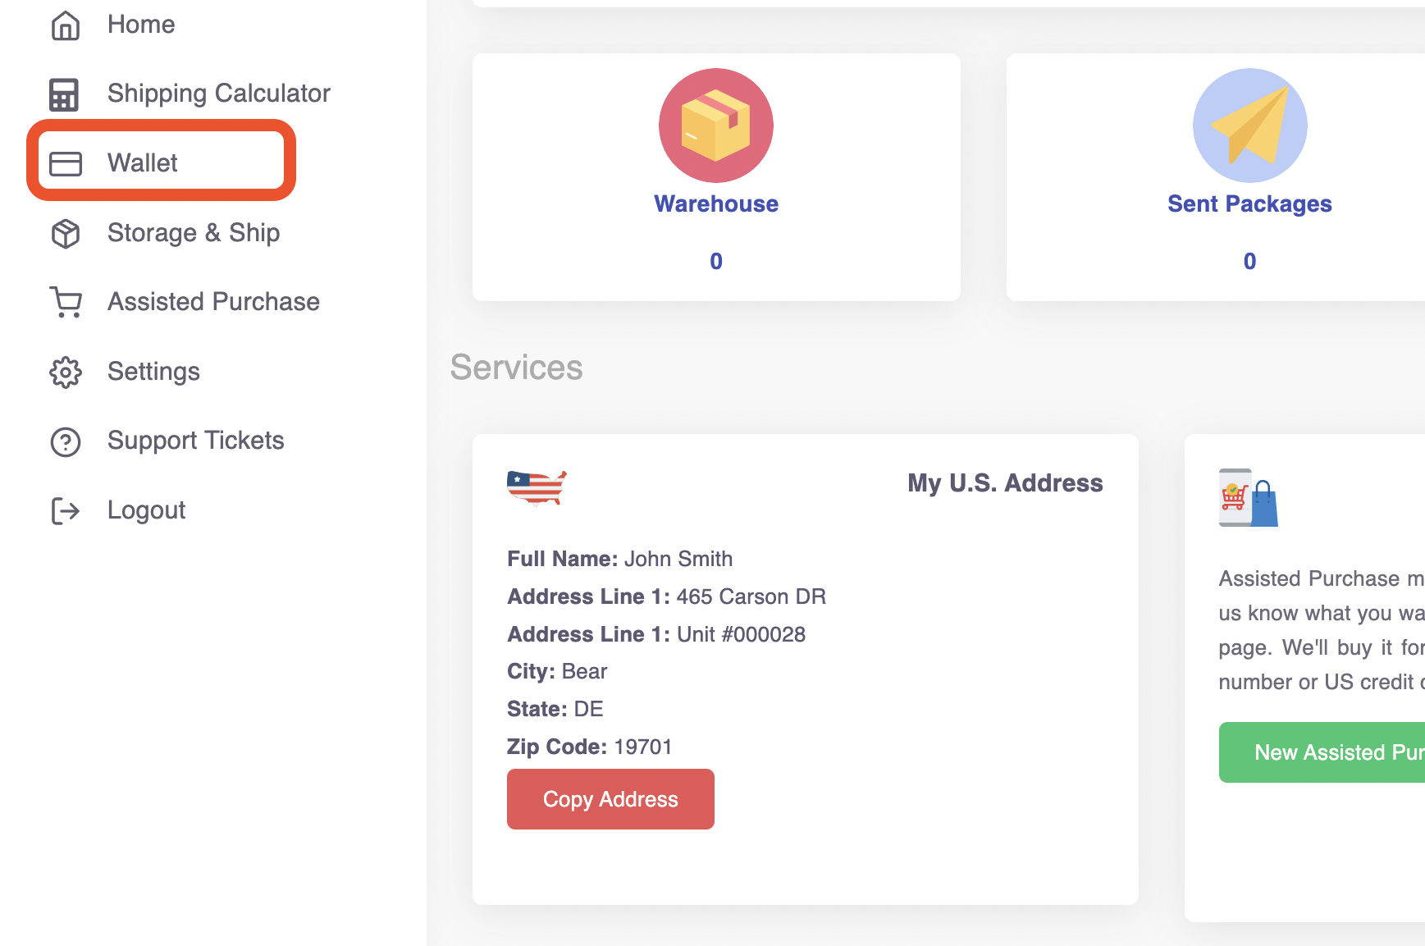Open Support Tickets from sidebar
Image resolution: width=1425 pixels, height=946 pixels.
(195, 441)
